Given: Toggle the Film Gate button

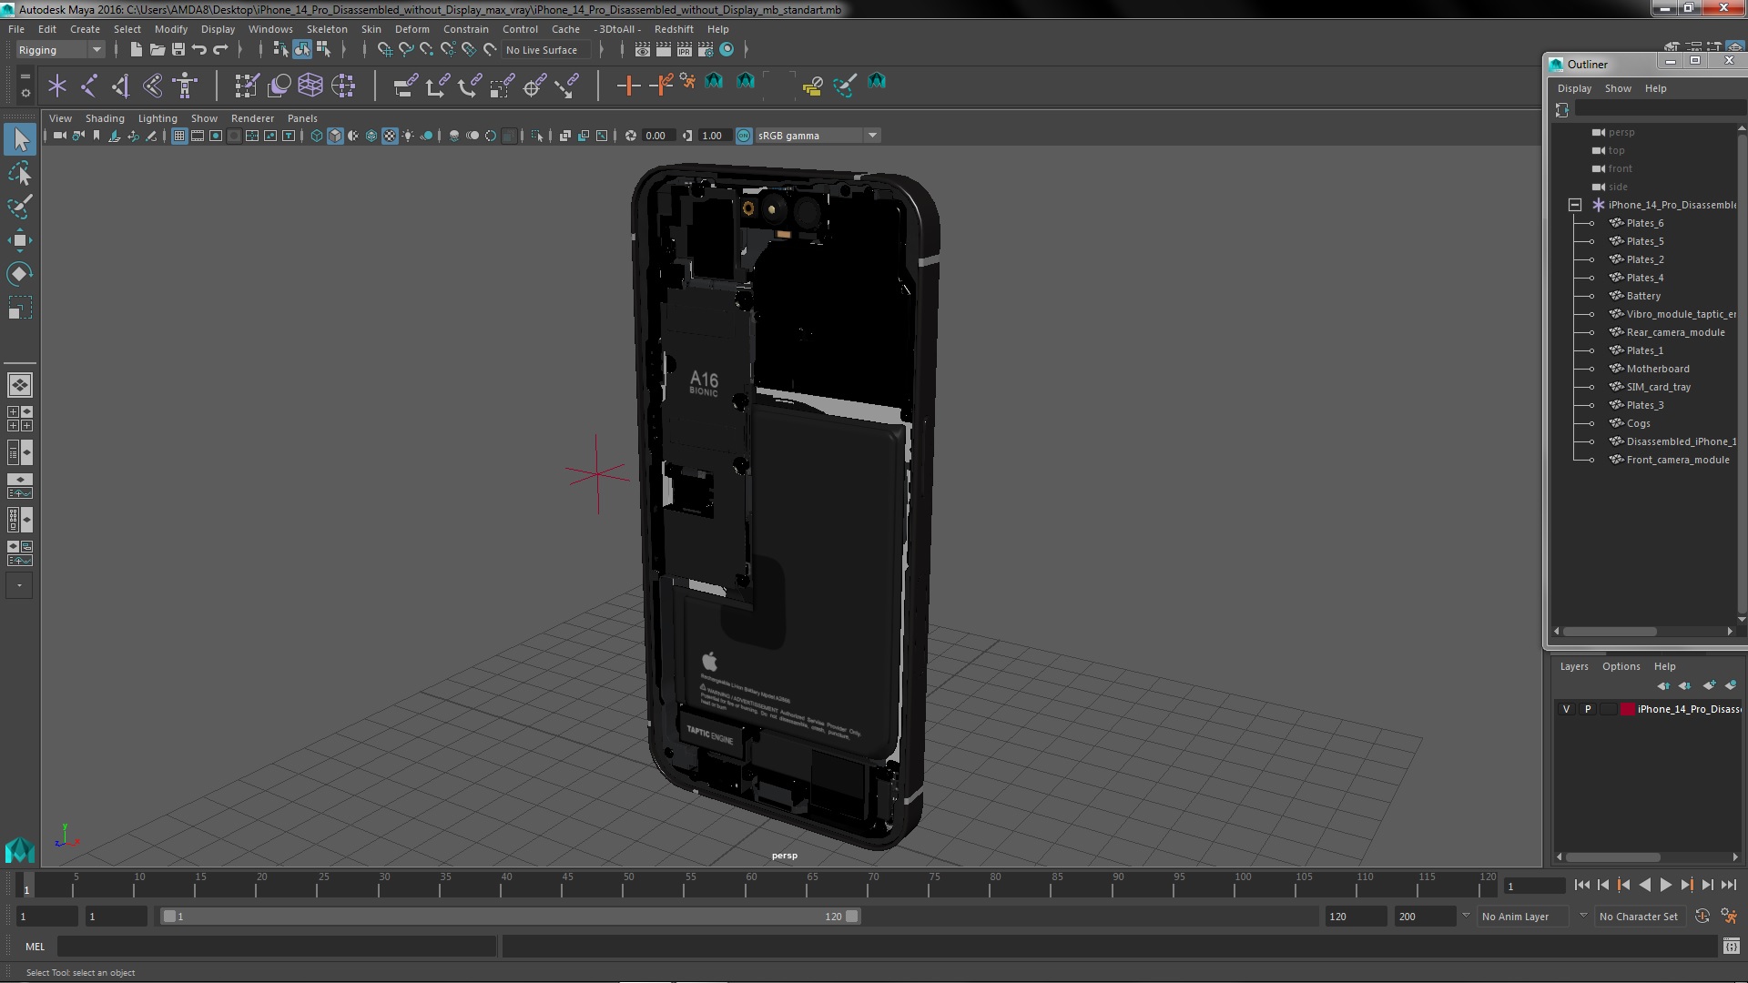Looking at the screenshot, I should pyautogui.click(x=198, y=136).
